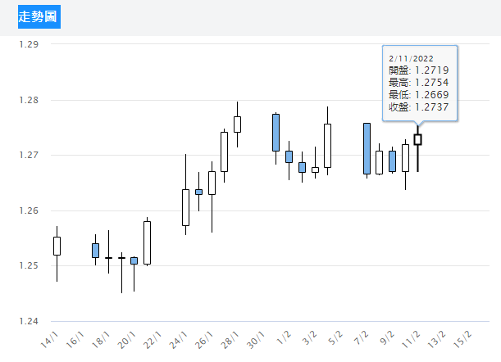Viewport: 501px width, 362px height.
Task: Click the 1.29 y-axis price label
Action: tap(30, 44)
